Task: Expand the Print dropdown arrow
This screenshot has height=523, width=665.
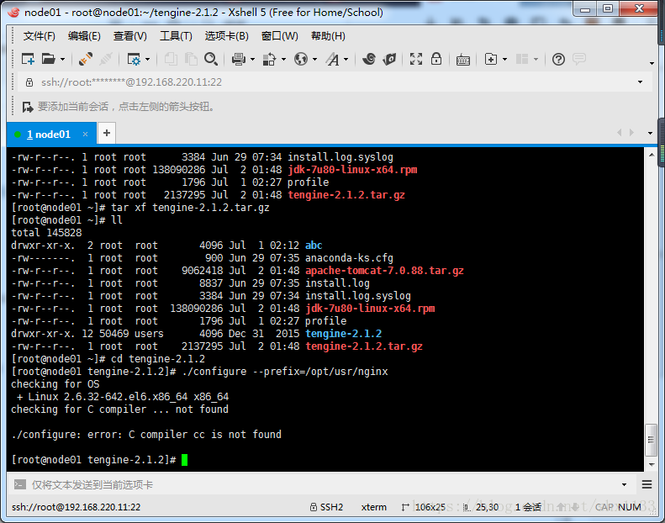Action: pyautogui.click(x=252, y=60)
